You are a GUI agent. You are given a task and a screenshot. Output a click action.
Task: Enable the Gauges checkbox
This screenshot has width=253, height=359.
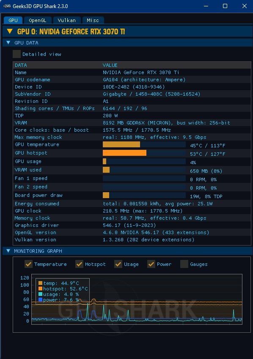pyautogui.click(x=184, y=264)
